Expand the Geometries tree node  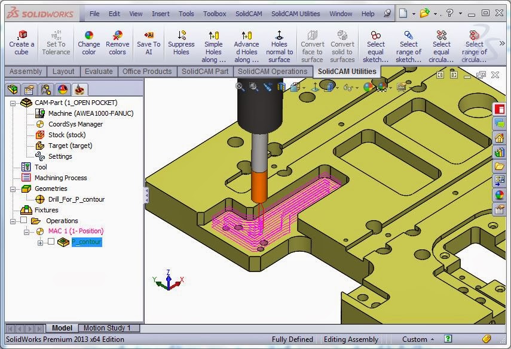coord(13,189)
